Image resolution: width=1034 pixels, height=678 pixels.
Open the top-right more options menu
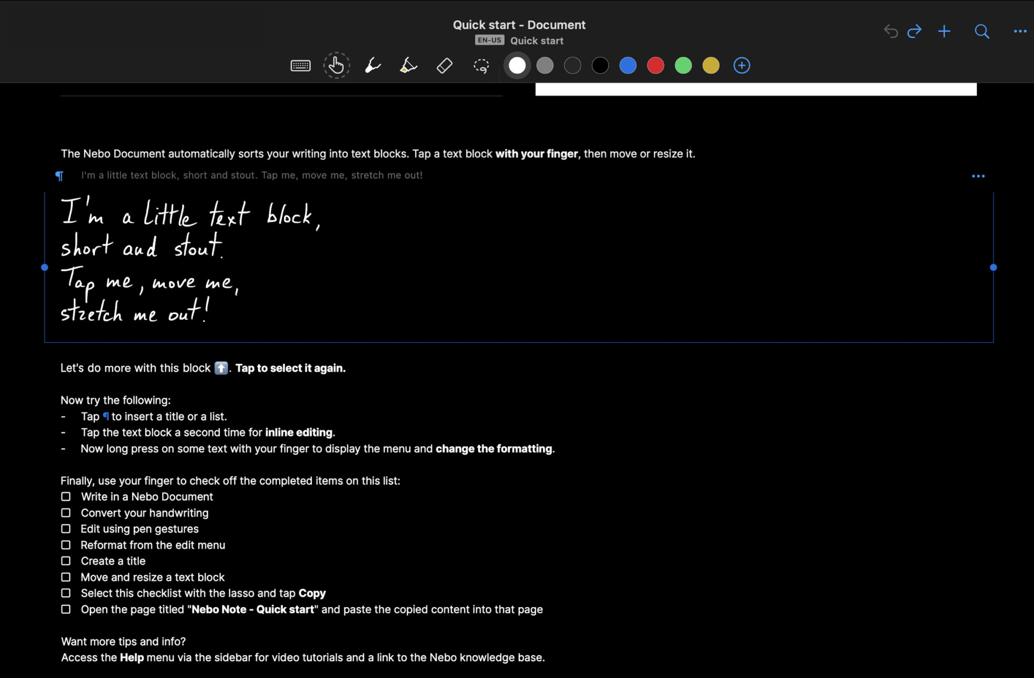1020,31
